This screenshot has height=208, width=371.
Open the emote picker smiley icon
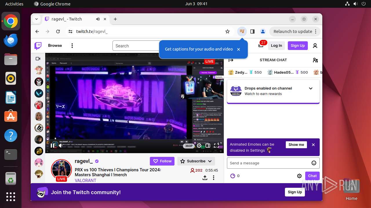click(314, 163)
